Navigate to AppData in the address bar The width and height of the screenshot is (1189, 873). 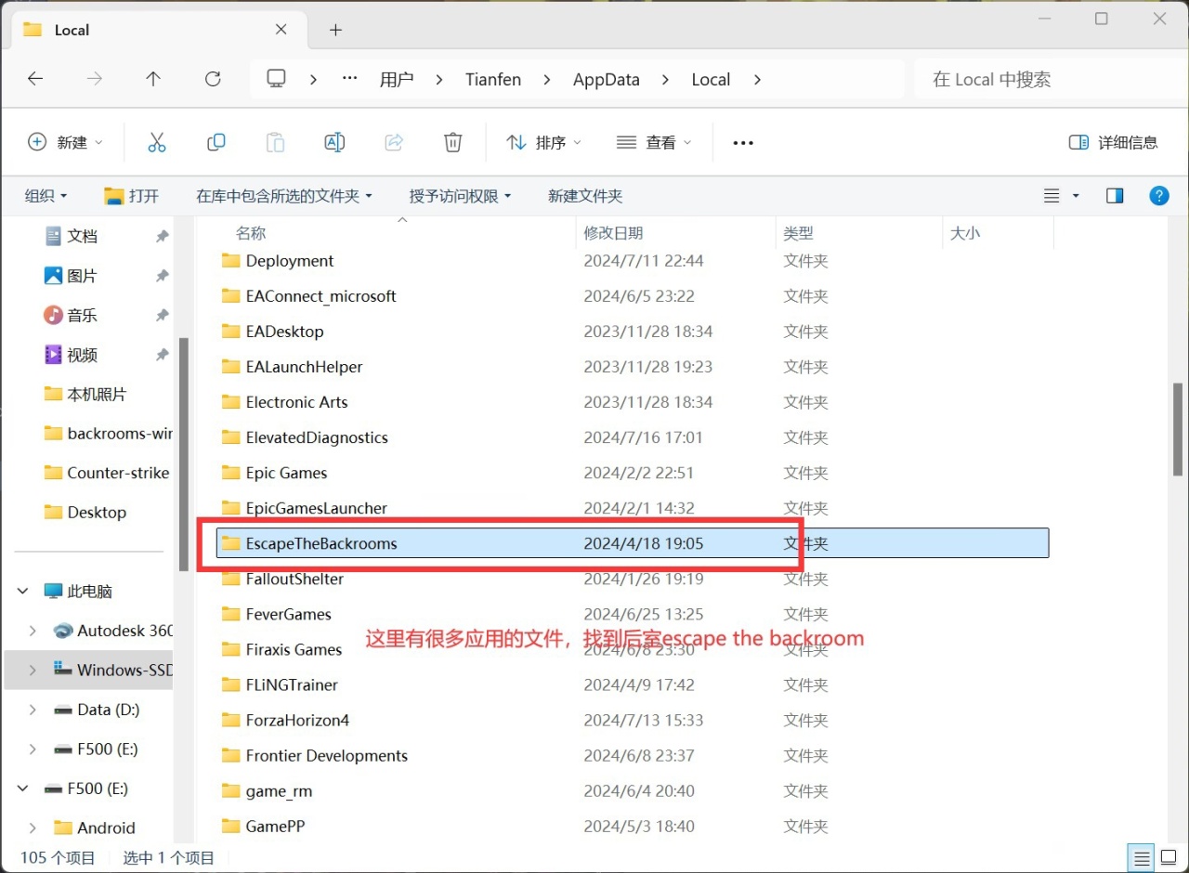(607, 79)
